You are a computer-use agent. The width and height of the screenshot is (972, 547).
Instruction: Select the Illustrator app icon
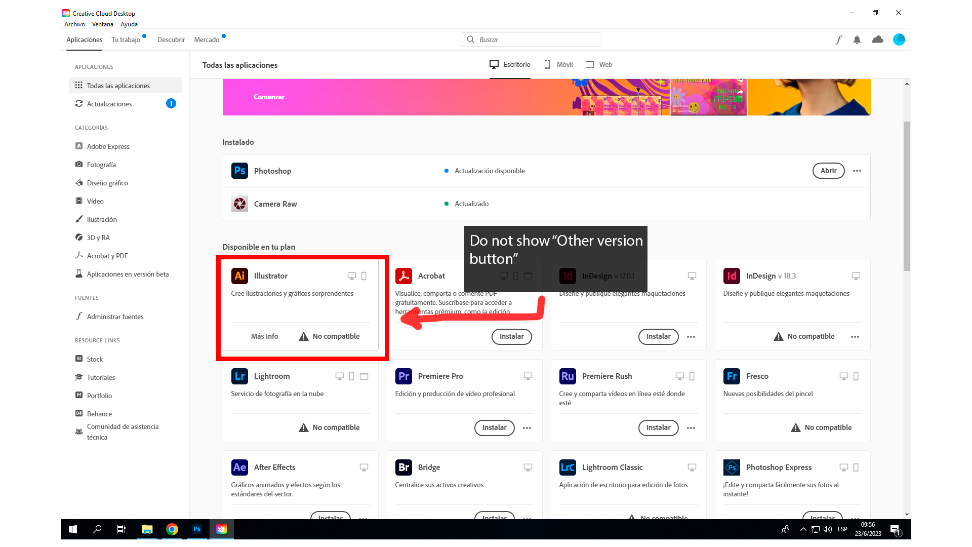coord(239,276)
